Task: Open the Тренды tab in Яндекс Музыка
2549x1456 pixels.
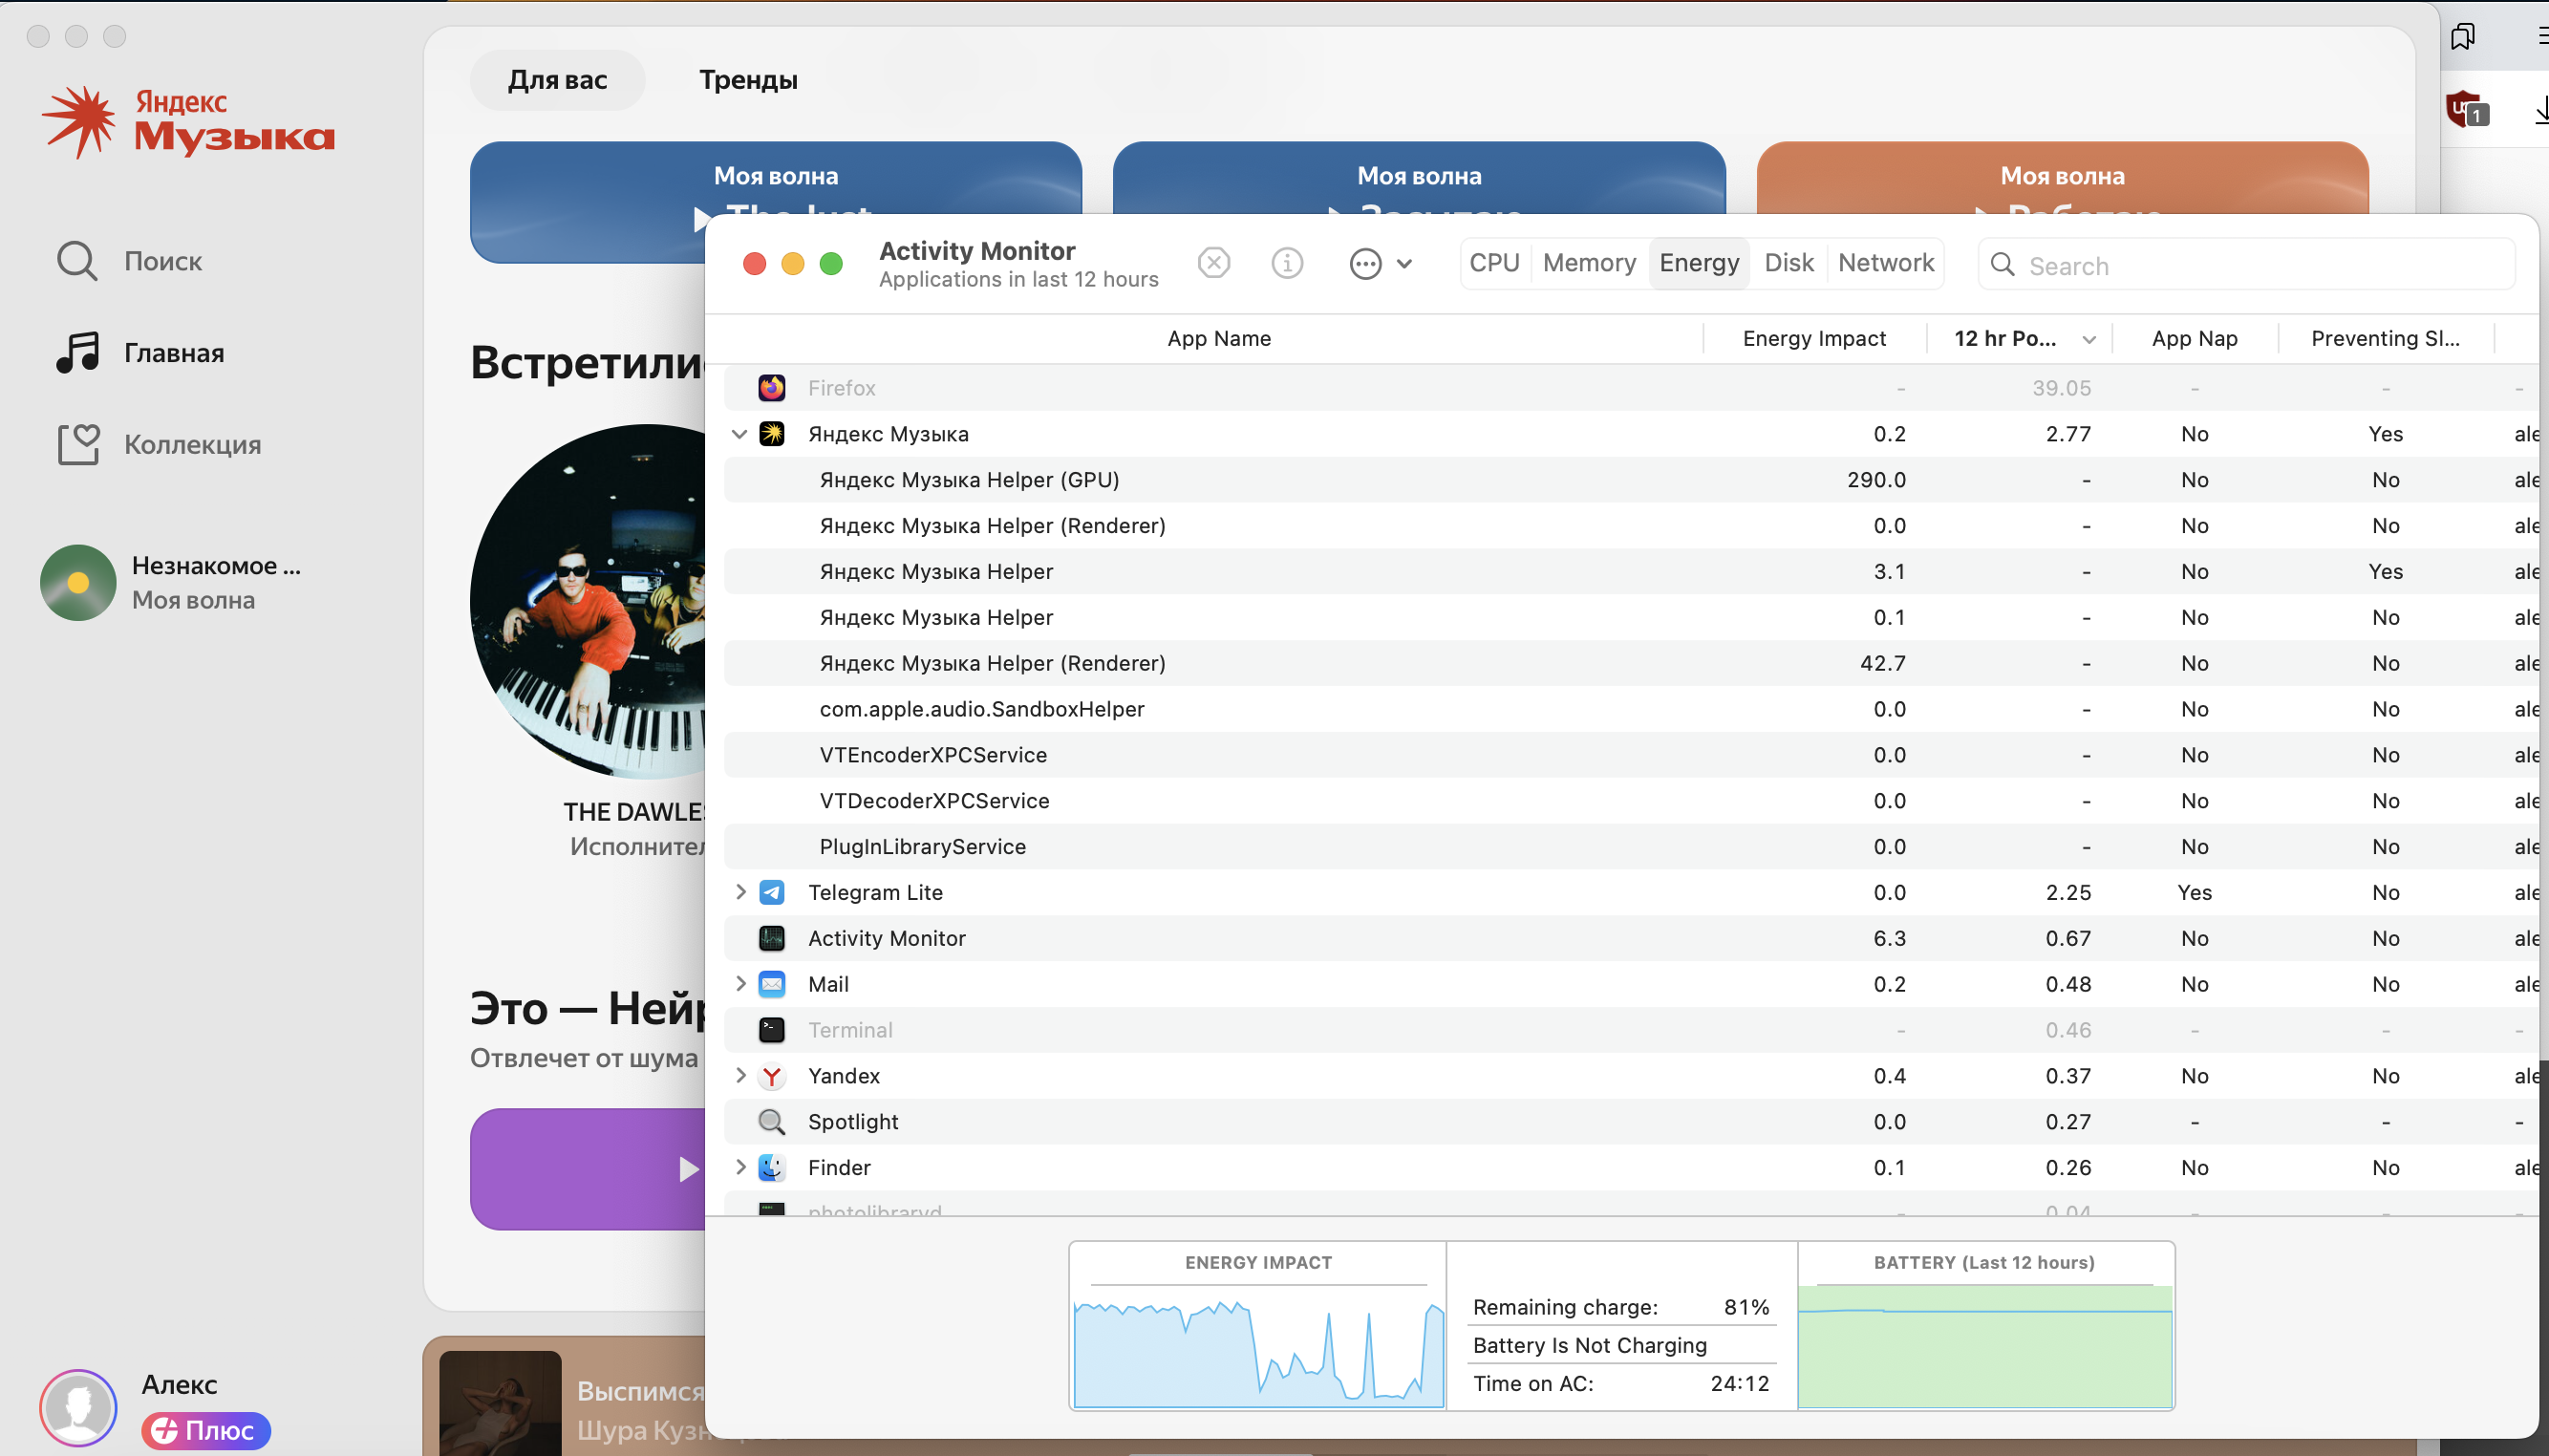Action: [748, 80]
